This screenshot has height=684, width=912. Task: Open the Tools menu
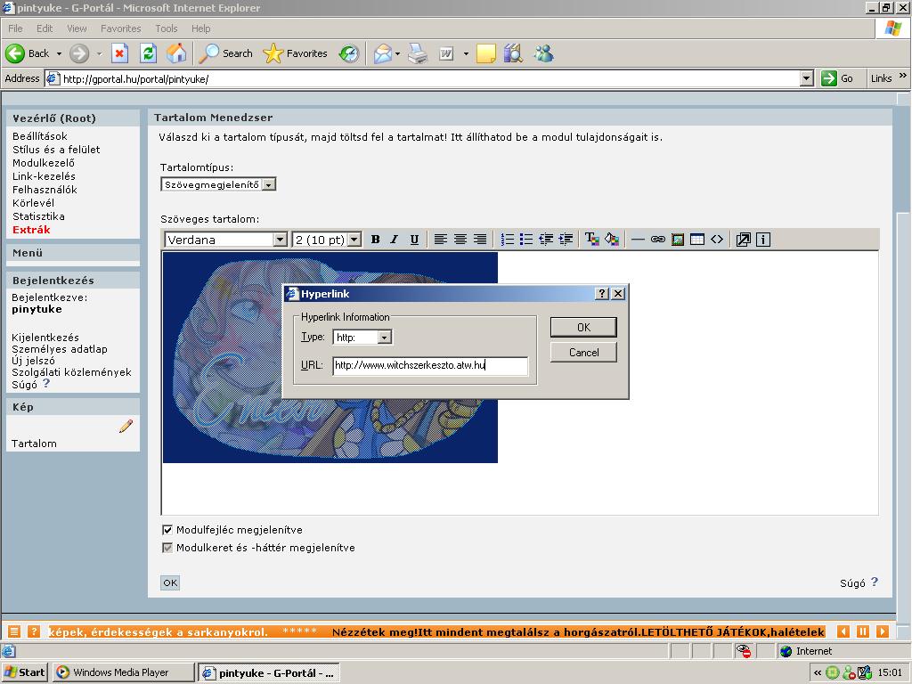pos(167,28)
